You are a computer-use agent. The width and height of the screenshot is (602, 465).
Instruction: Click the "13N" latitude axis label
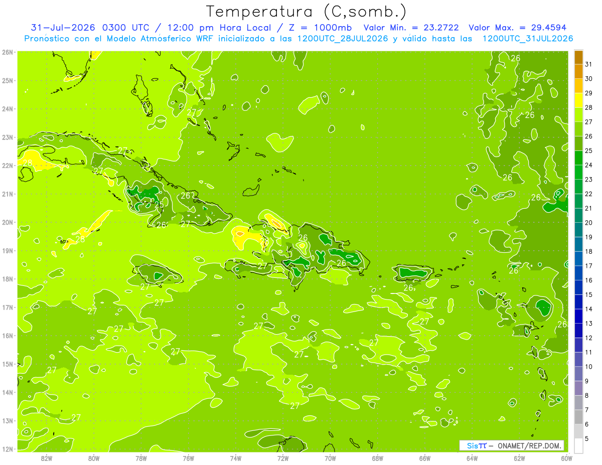click(x=8, y=420)
